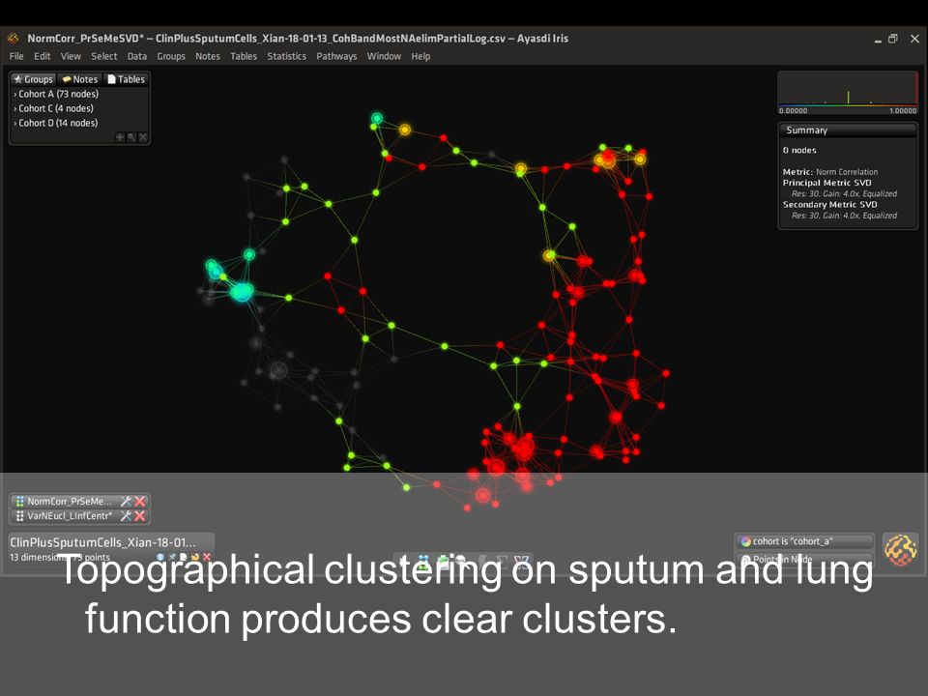Screen dimensions: 928x696
Task: Click the Ayasdi Iris app icon in title bar
Action: pos(14,39)
